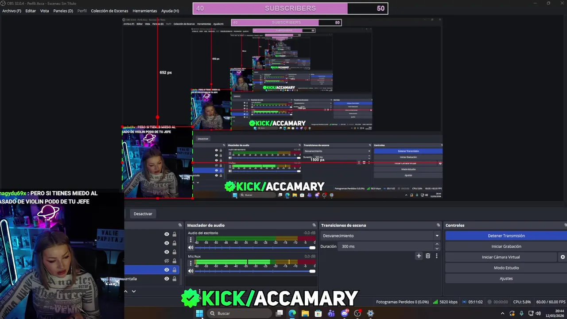This screenshot has height=319, width=567.
Task: Click the Windows taskbar Buscar box
Action: (239, 313)
